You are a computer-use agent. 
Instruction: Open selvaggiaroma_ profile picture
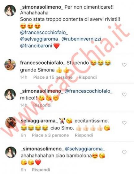(11, 123)
